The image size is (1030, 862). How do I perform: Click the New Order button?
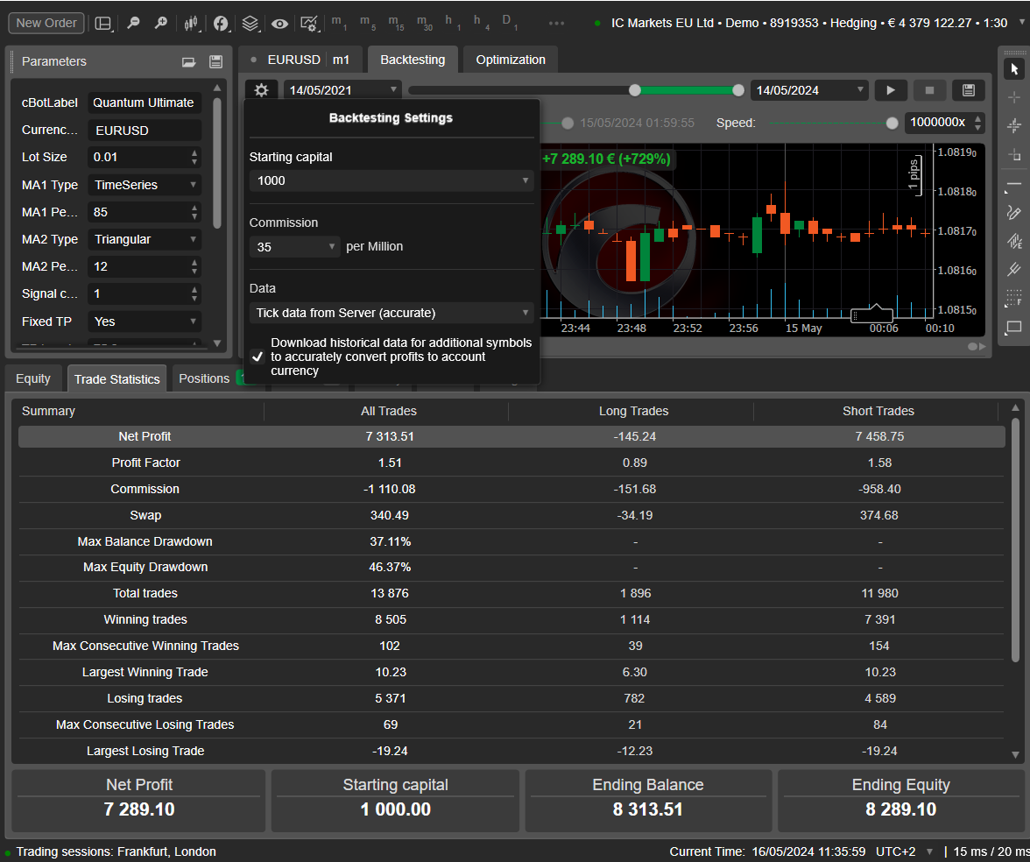[x=46, y=23]
